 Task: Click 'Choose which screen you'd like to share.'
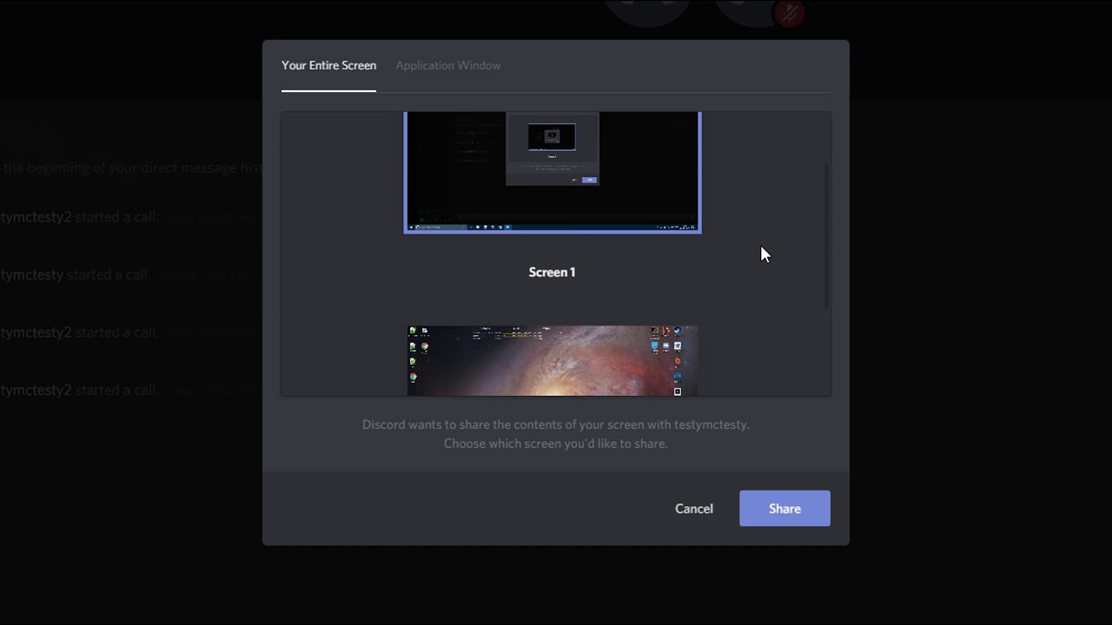(556, 444)
